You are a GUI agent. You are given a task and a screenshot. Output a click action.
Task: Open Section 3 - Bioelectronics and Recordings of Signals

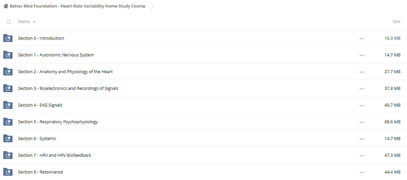[68, 89]
